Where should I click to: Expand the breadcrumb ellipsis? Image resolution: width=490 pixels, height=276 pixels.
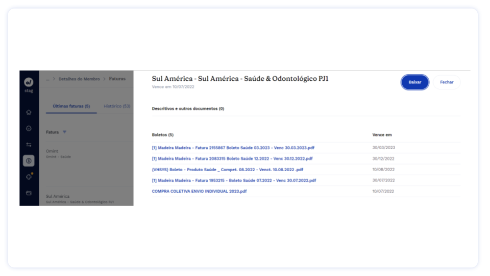47,79
